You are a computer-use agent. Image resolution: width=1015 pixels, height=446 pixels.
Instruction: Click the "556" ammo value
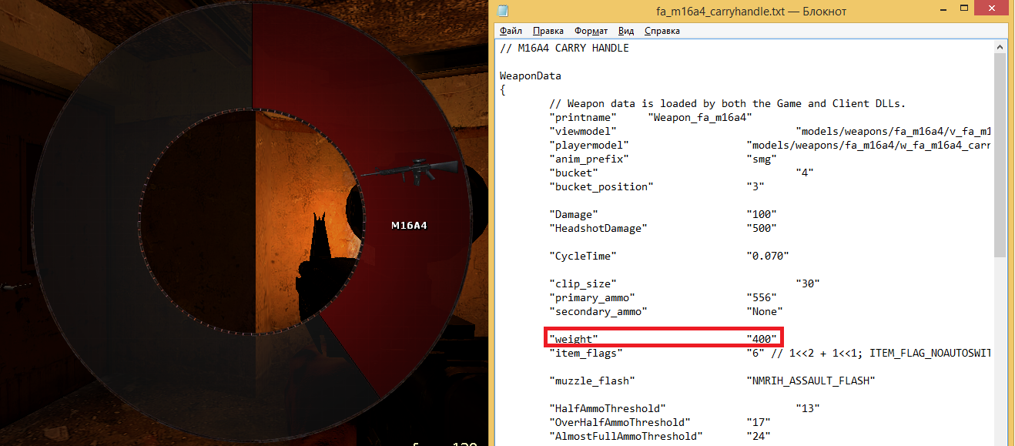pos(762,297)
